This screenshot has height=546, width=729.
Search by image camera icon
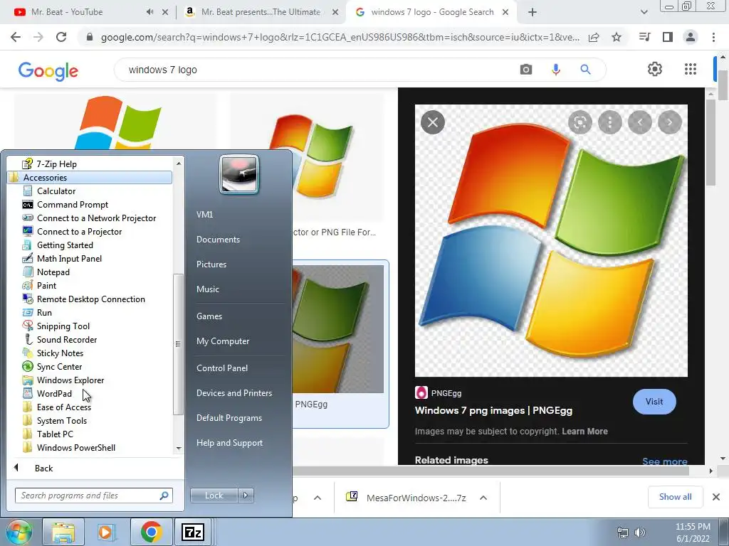click(526, 70)
